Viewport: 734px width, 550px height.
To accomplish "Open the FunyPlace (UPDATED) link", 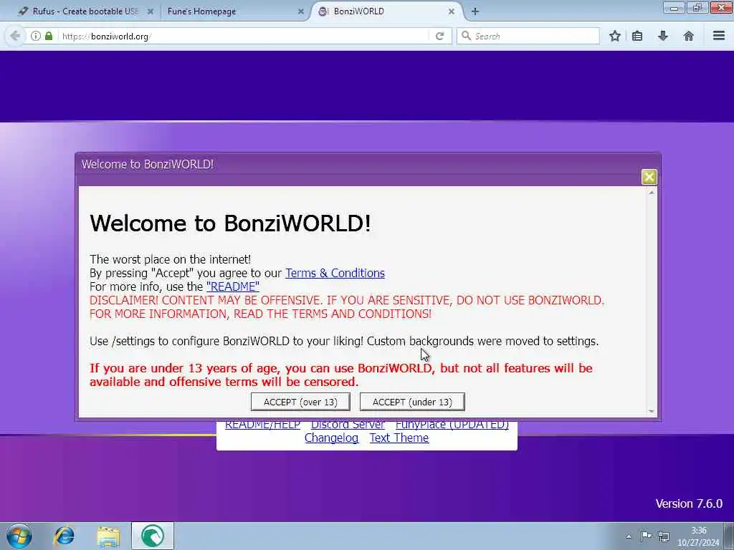I will (x=452, y=425).
